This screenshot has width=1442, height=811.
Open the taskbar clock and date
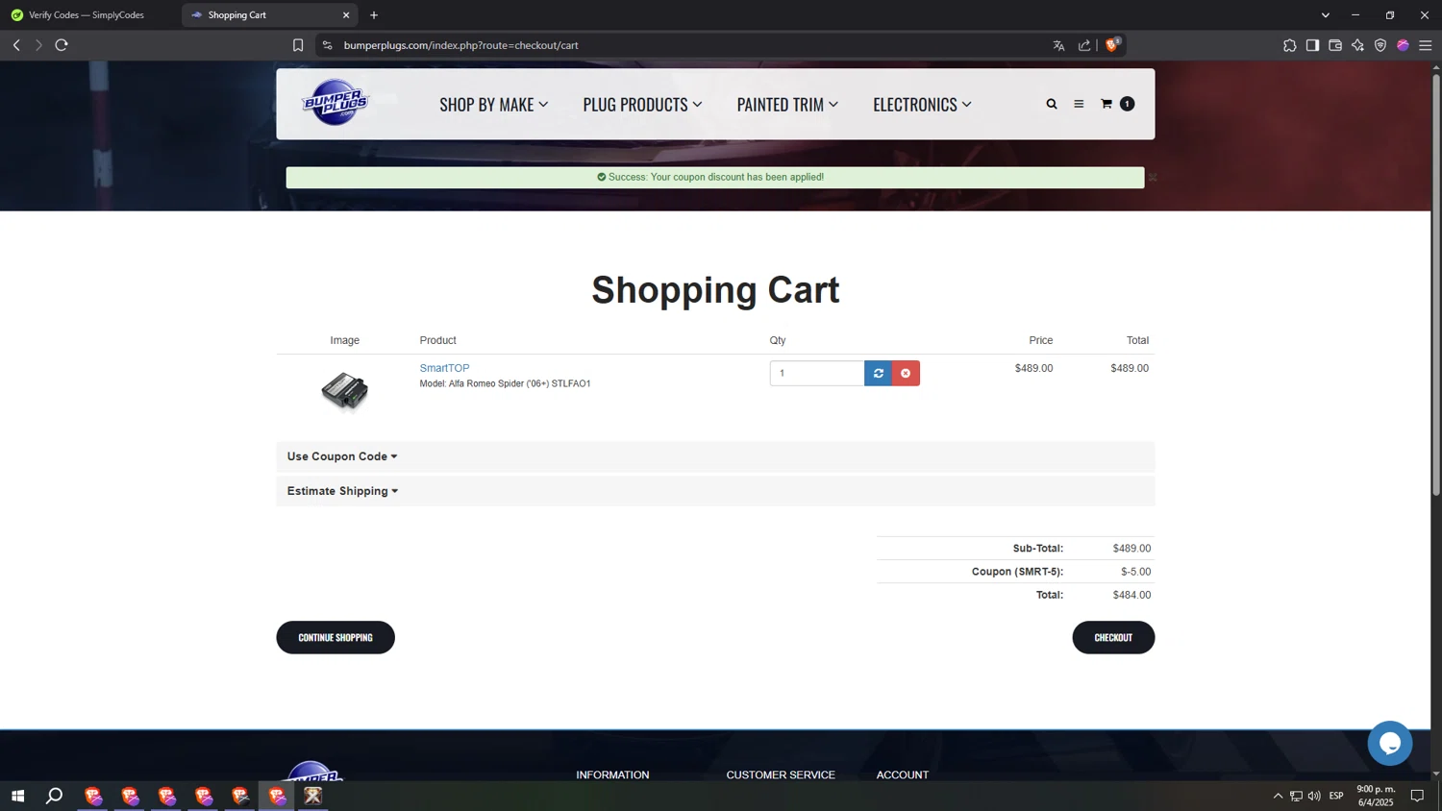[x=1376, y=796]
